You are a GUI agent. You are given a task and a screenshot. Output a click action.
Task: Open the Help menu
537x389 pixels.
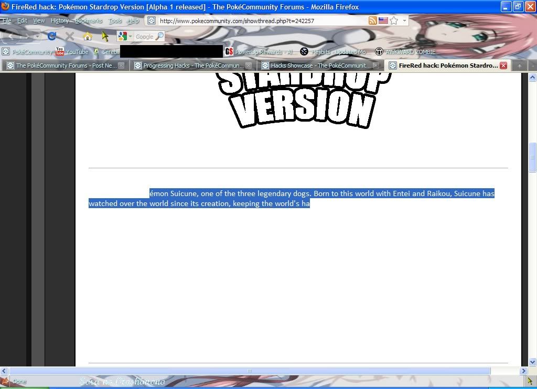pos(133,20)
